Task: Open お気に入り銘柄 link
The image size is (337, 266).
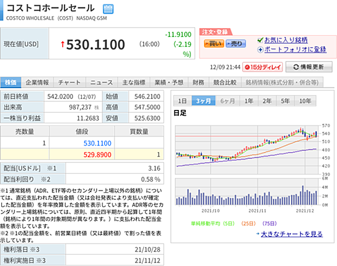Action: point(286,40)
